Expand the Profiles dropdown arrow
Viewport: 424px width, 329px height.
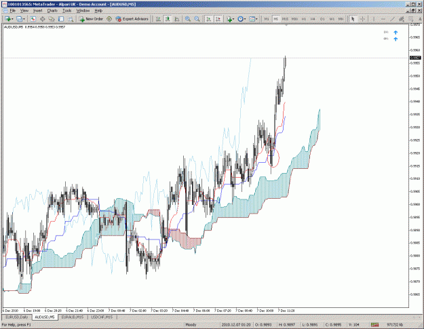[24, 19]
